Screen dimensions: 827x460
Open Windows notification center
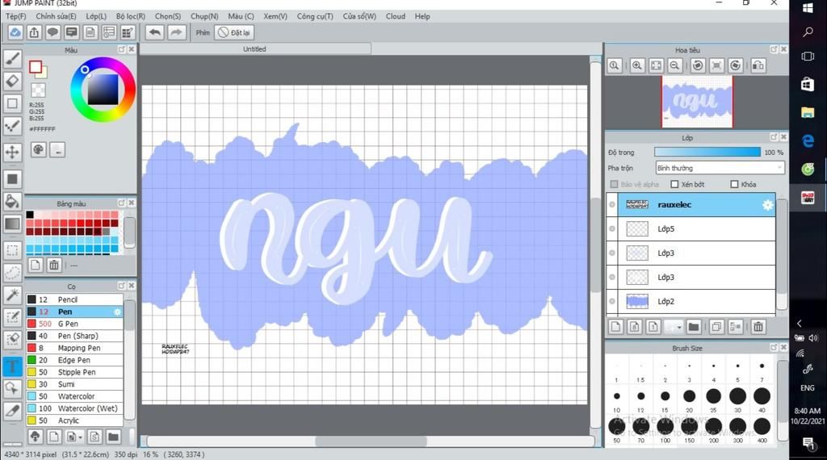click(808, 444)
